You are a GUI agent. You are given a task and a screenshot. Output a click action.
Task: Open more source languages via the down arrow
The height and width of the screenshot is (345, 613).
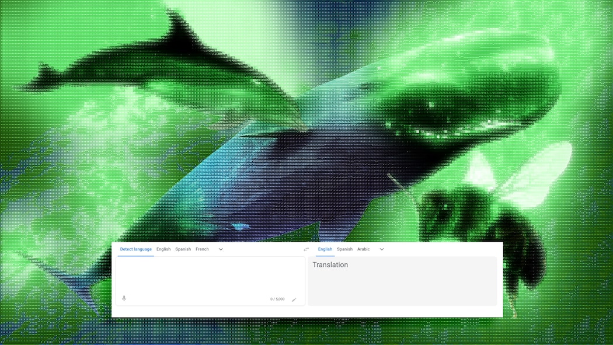click(220, 249)
